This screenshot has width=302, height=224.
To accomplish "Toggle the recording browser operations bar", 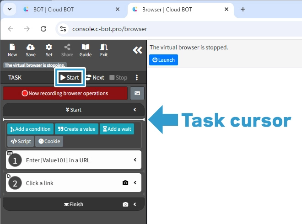I will point(65,93).
